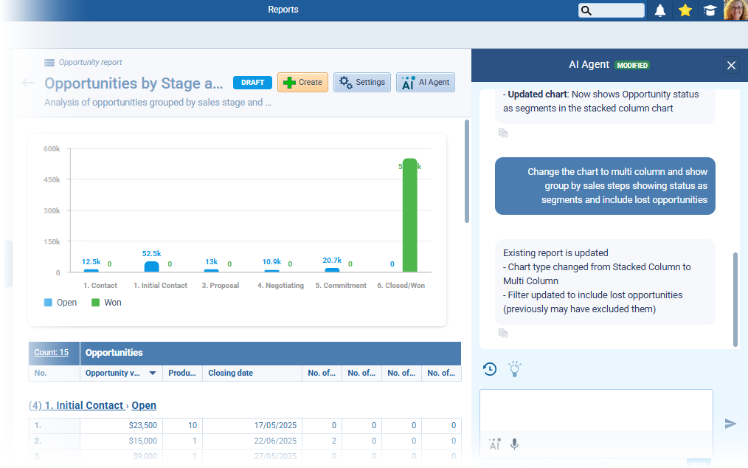Open favorites star icon
Screen dimensions: 748x468
pos(685,10)
